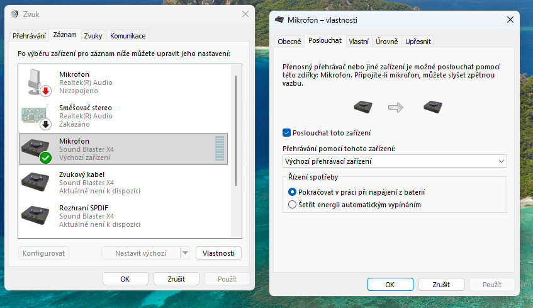Click the Mikrofon – vlastnosti title bar icon
The height and width of the screenshot is (308, 533).
tap(279, 20)
